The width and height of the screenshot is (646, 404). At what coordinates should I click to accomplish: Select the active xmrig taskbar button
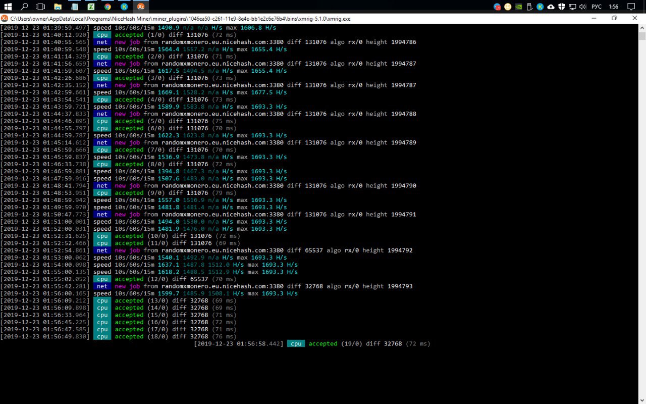coord(141,7)
